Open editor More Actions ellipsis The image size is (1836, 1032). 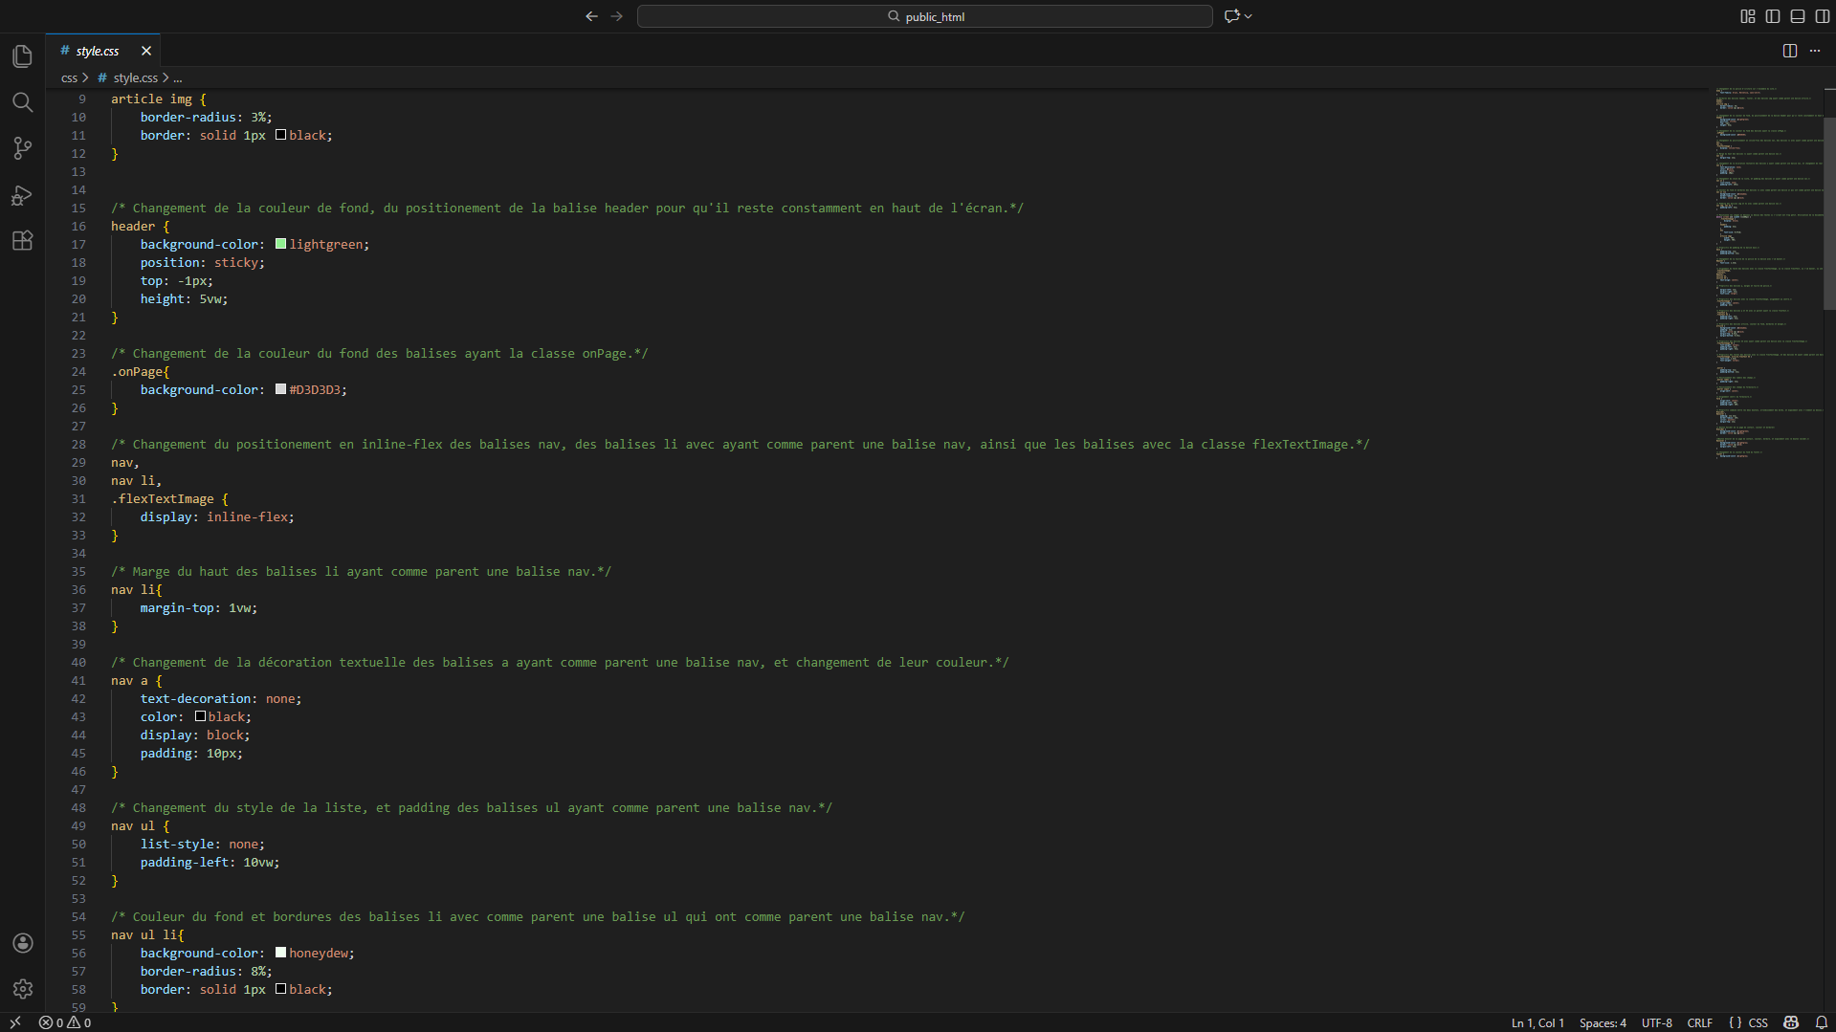(1815, 51)
